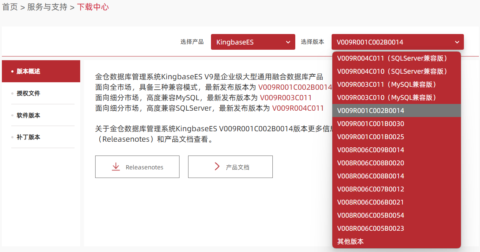This screenshot has height=252, width=480.
Task: Go to 首页 in the breadcrumb
Action: pyautogui.click(x=10, y=7)
